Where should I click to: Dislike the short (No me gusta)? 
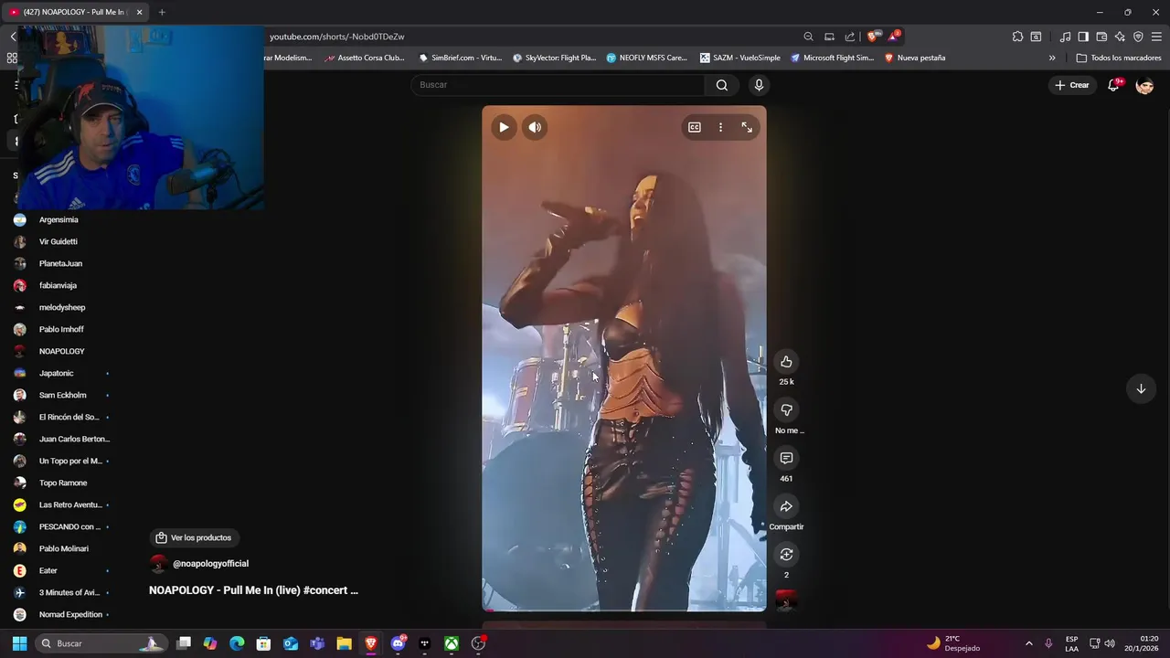[x=786, y=410]
